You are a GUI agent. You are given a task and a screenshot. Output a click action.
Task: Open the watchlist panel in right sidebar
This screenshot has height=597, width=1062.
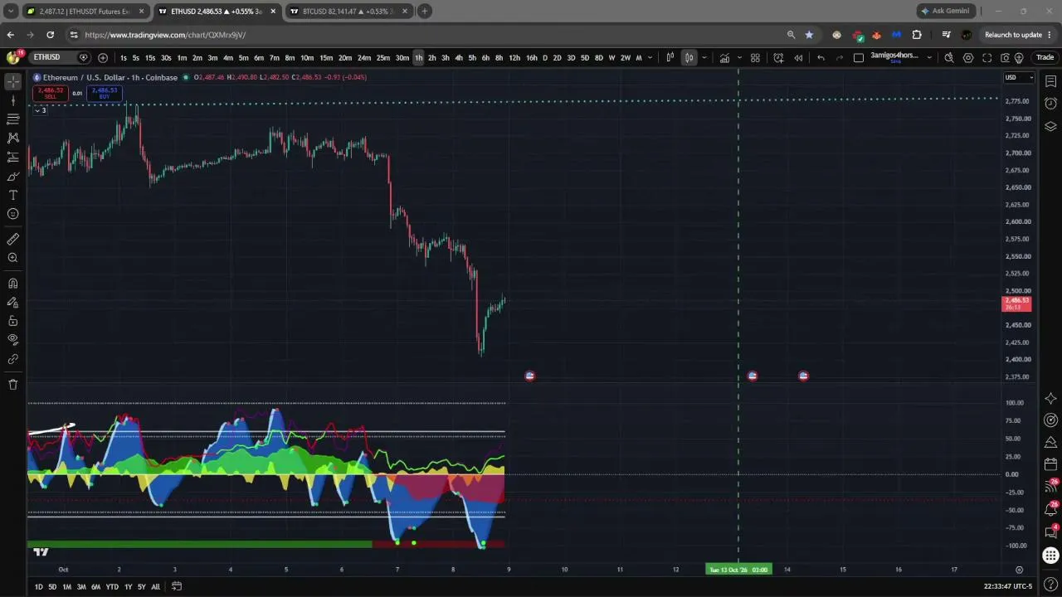tap(1050, 81)
